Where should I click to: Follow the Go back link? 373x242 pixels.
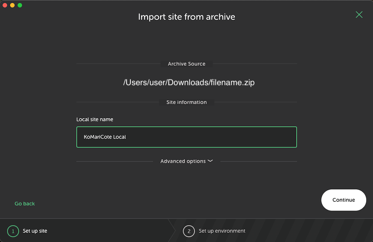[x=25, y=204]
